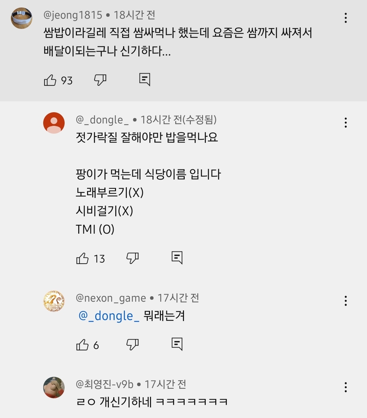Reply to the @jeong1815 comment
The width and height of the screenshot is (367, 418).
click(145, 80)
